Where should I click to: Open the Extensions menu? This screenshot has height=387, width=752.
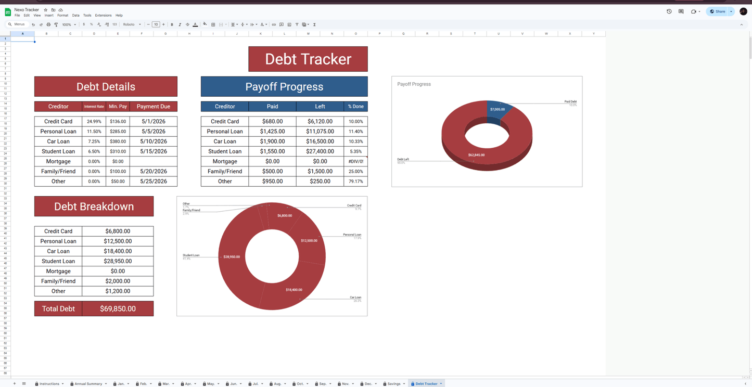tap(103, 16)
